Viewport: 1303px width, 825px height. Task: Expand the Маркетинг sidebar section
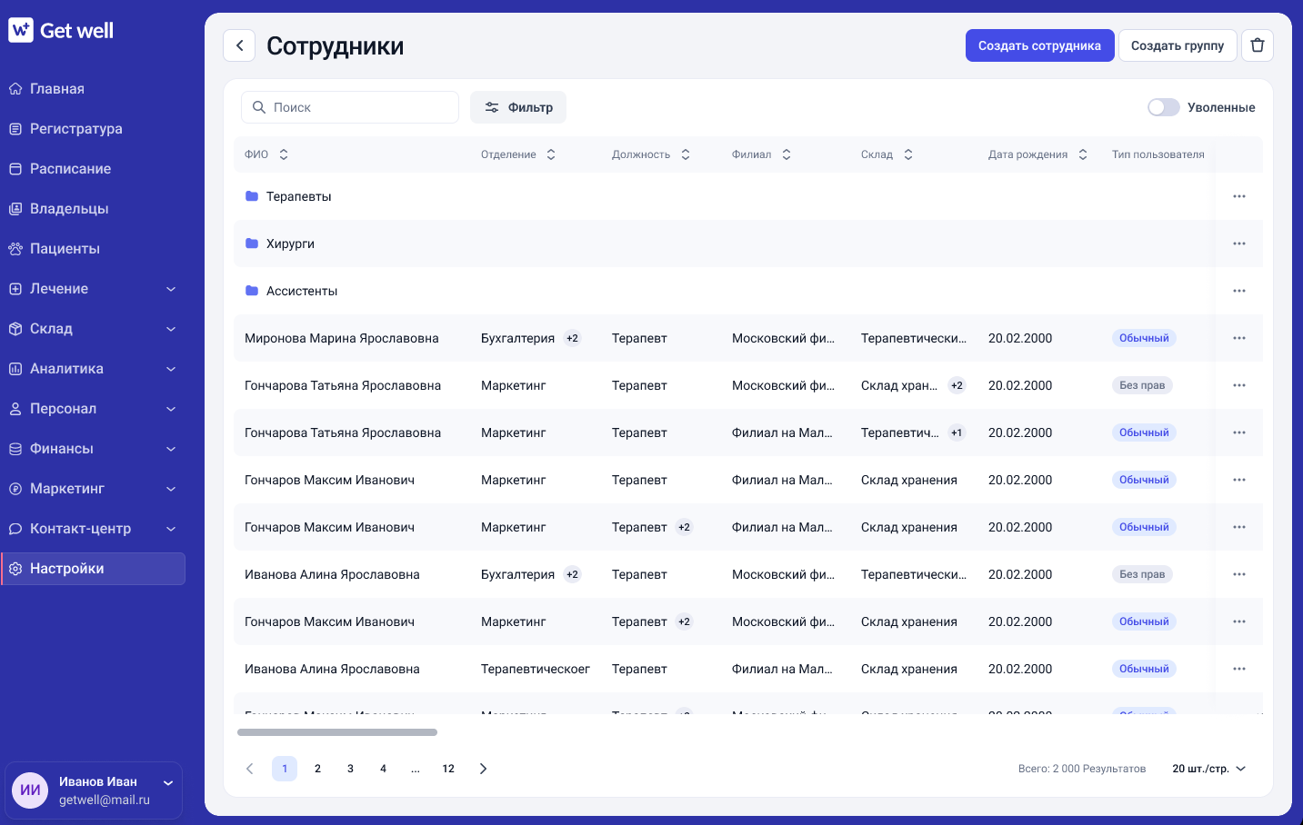(171, 489)
